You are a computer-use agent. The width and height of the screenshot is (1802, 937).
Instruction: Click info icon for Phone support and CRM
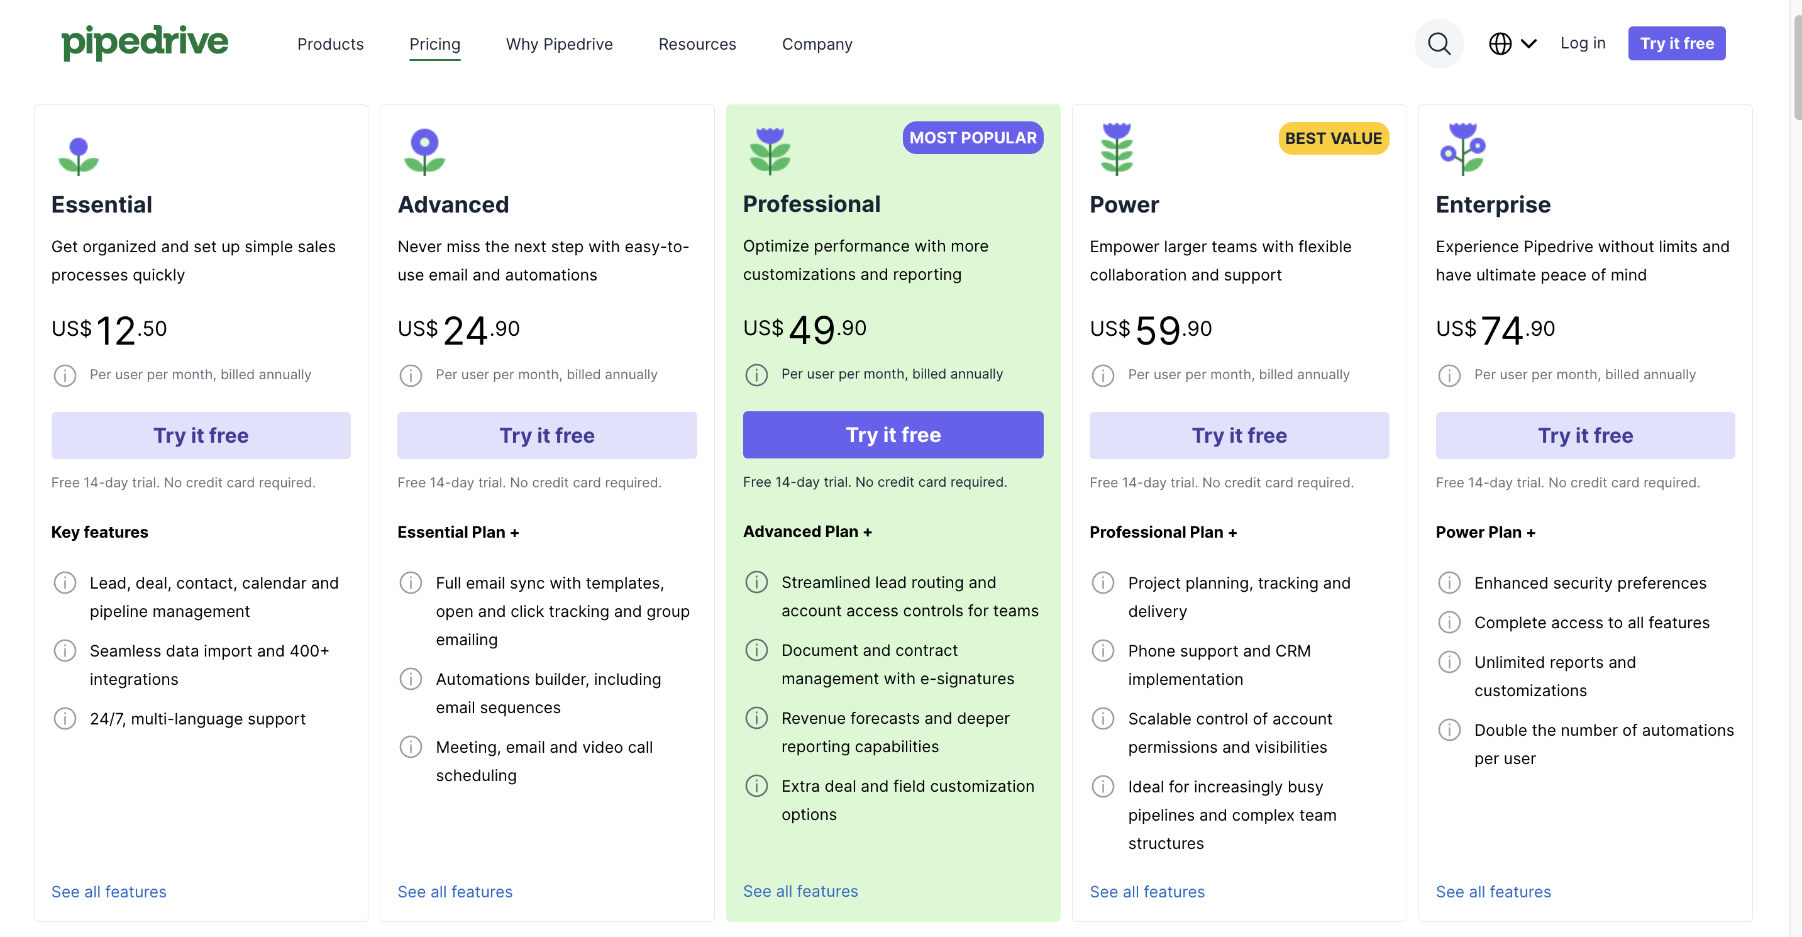click(x=1102, y=651)
